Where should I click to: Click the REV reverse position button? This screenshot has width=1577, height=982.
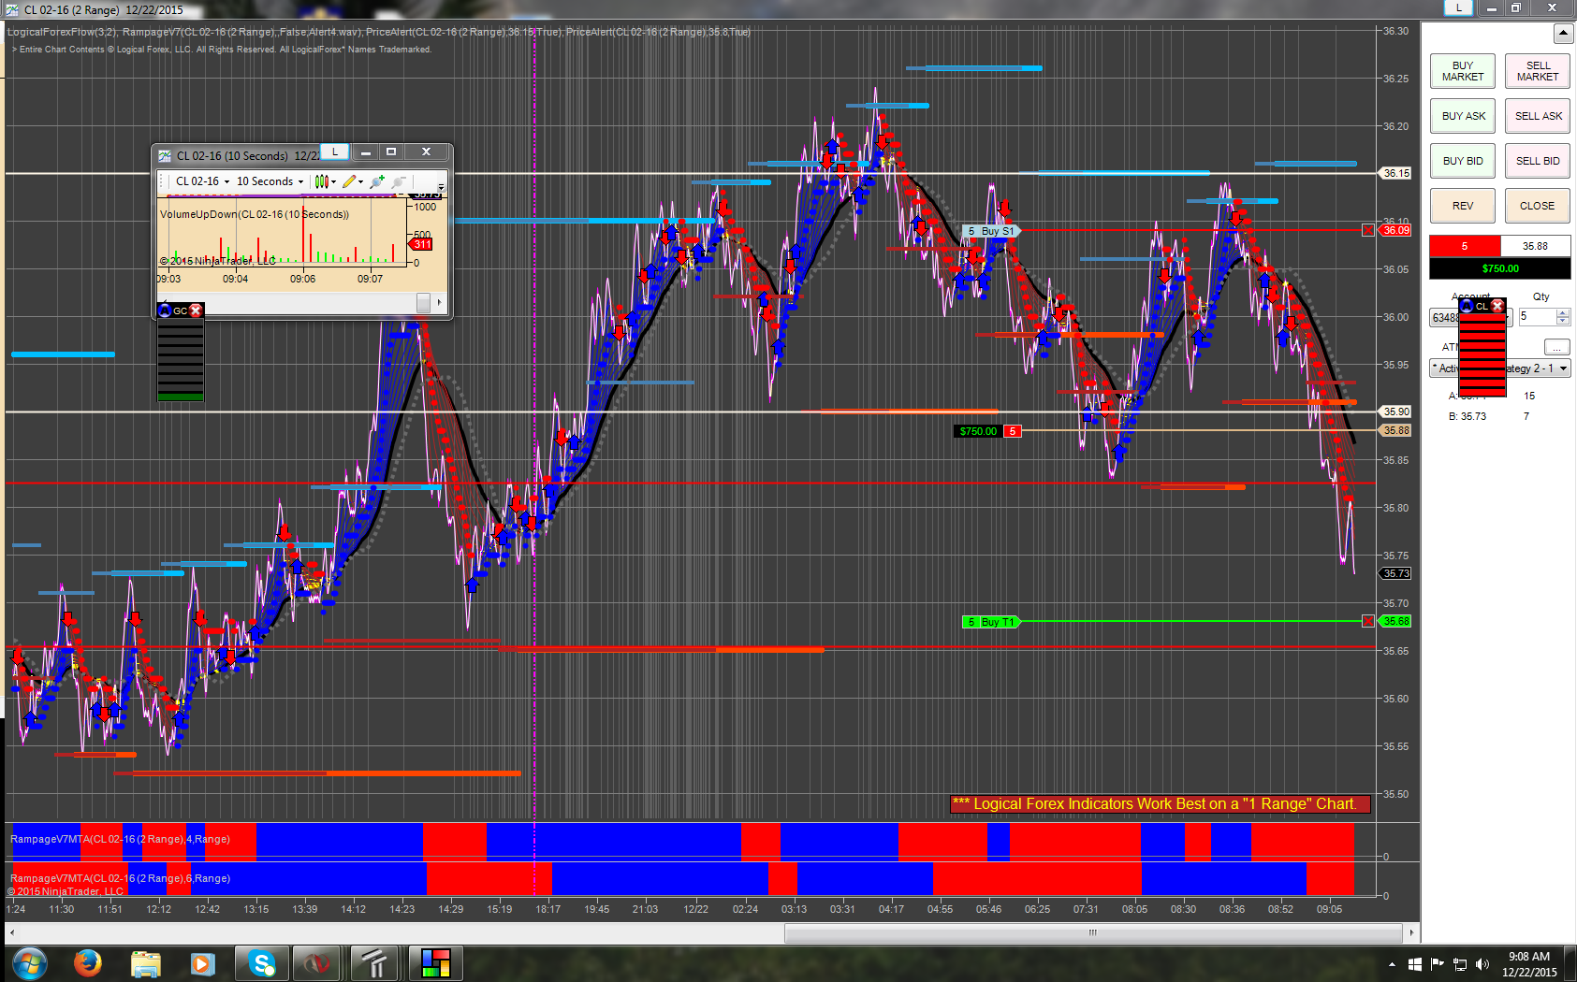point(1463,206)
